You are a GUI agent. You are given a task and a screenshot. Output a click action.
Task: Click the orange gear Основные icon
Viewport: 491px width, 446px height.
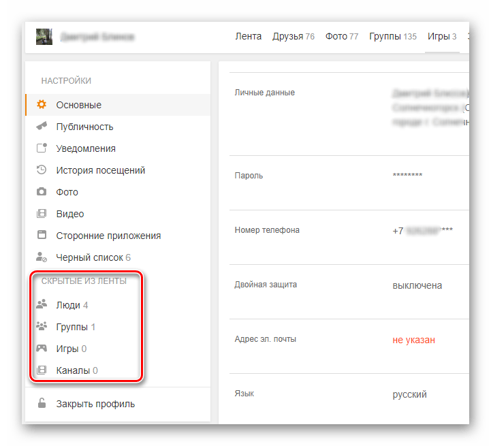tap(42, 105)
